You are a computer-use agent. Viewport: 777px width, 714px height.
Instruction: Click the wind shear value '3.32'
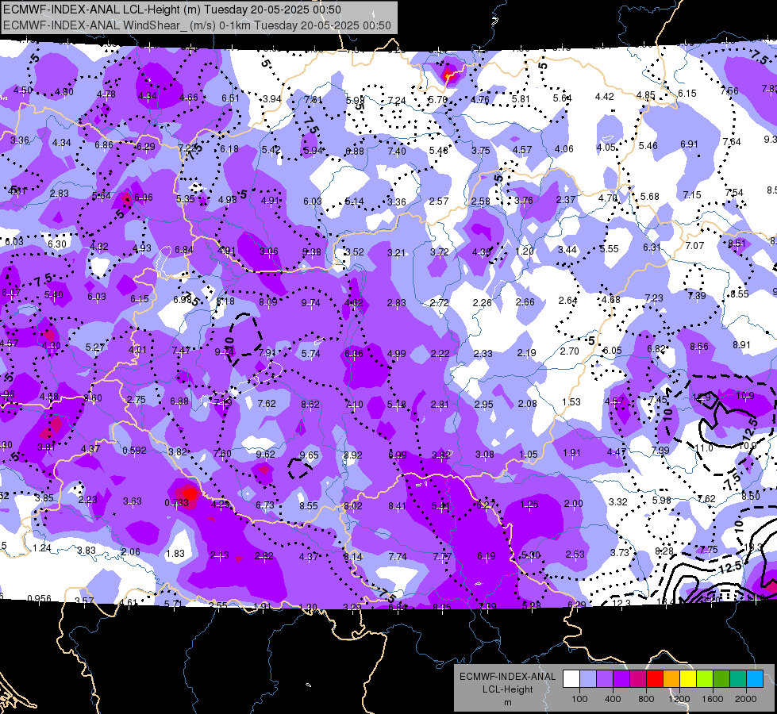pos(618,502)
